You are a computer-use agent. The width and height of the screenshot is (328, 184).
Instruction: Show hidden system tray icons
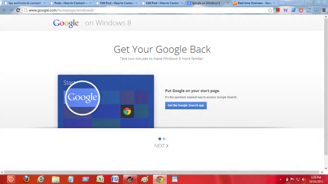[281, 180]
